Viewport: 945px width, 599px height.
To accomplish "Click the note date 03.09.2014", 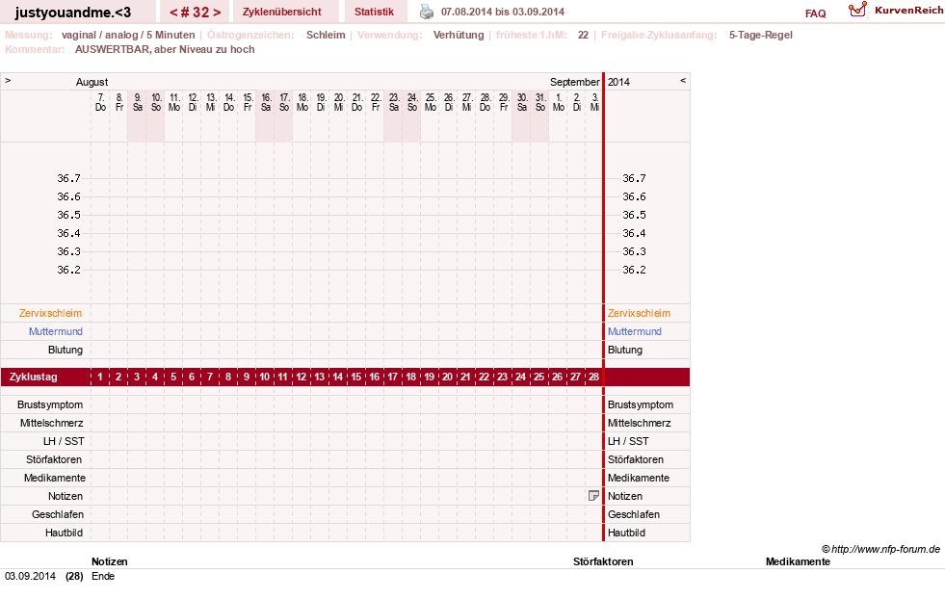I will (30, 576).
